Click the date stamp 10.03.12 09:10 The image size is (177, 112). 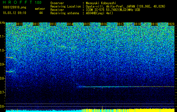pos(14,13)
